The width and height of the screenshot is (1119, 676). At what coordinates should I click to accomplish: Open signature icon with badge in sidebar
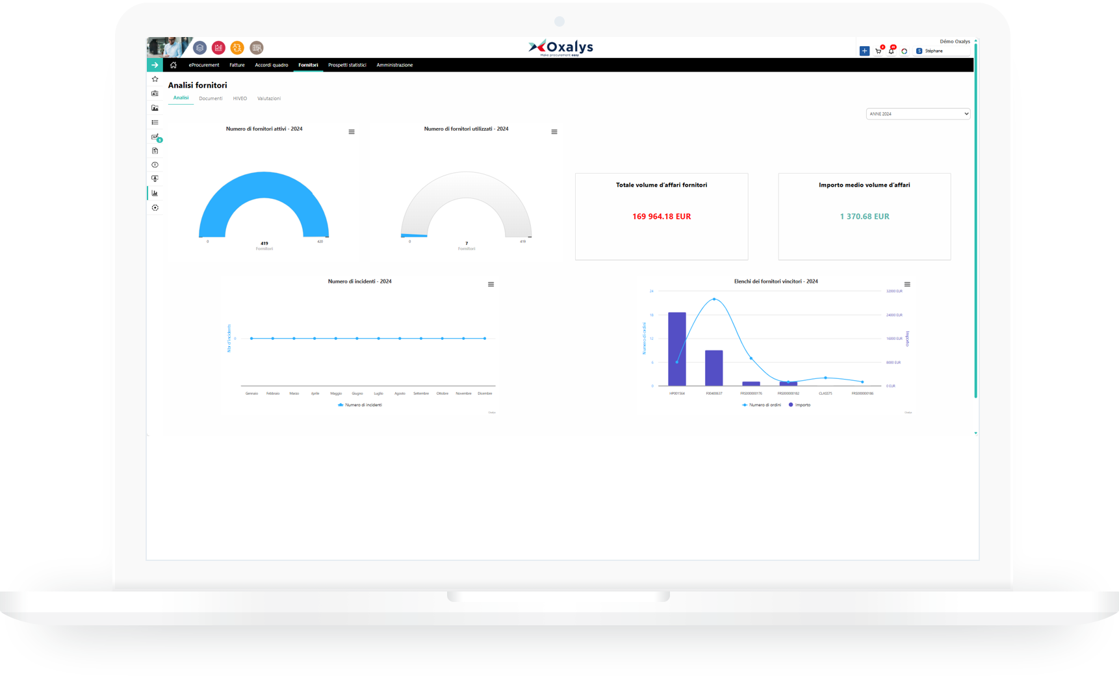pos(155,137)
